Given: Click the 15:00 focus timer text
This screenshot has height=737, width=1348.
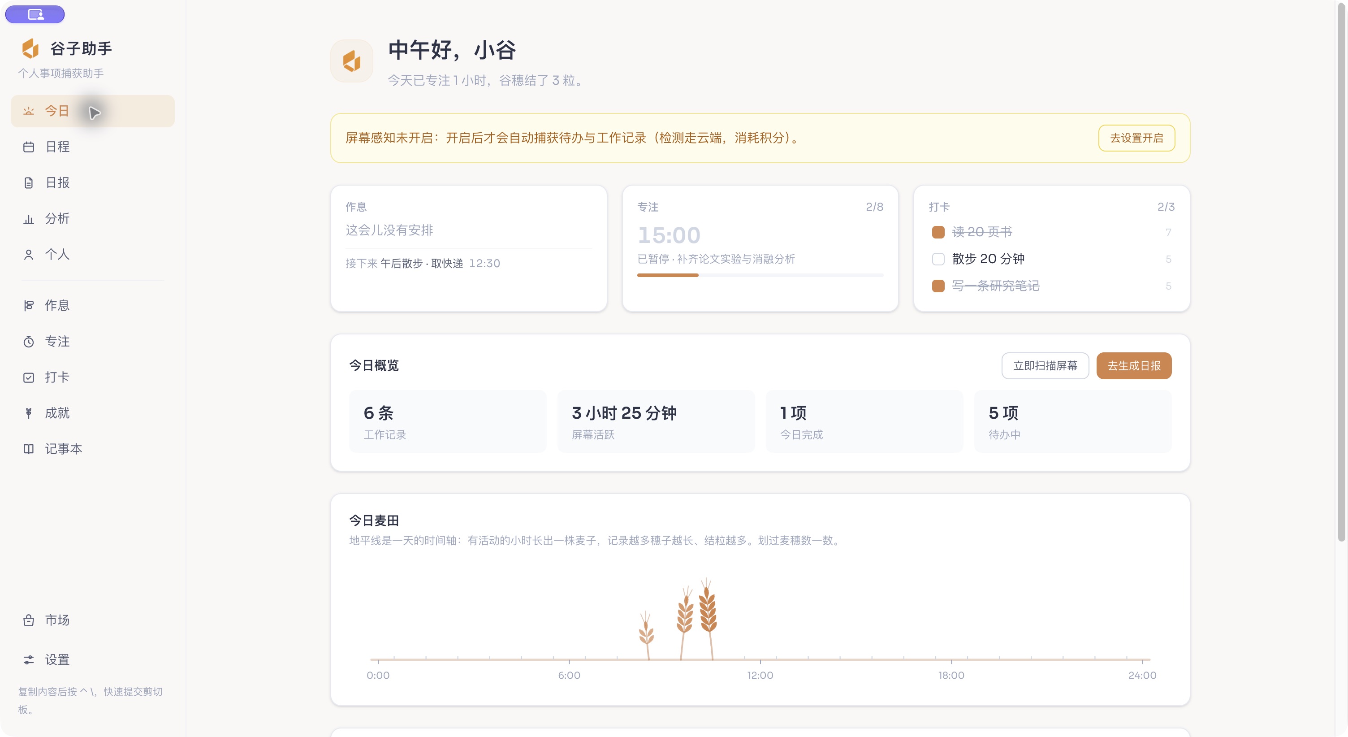Looking at the screenshot, I should 669,235.
